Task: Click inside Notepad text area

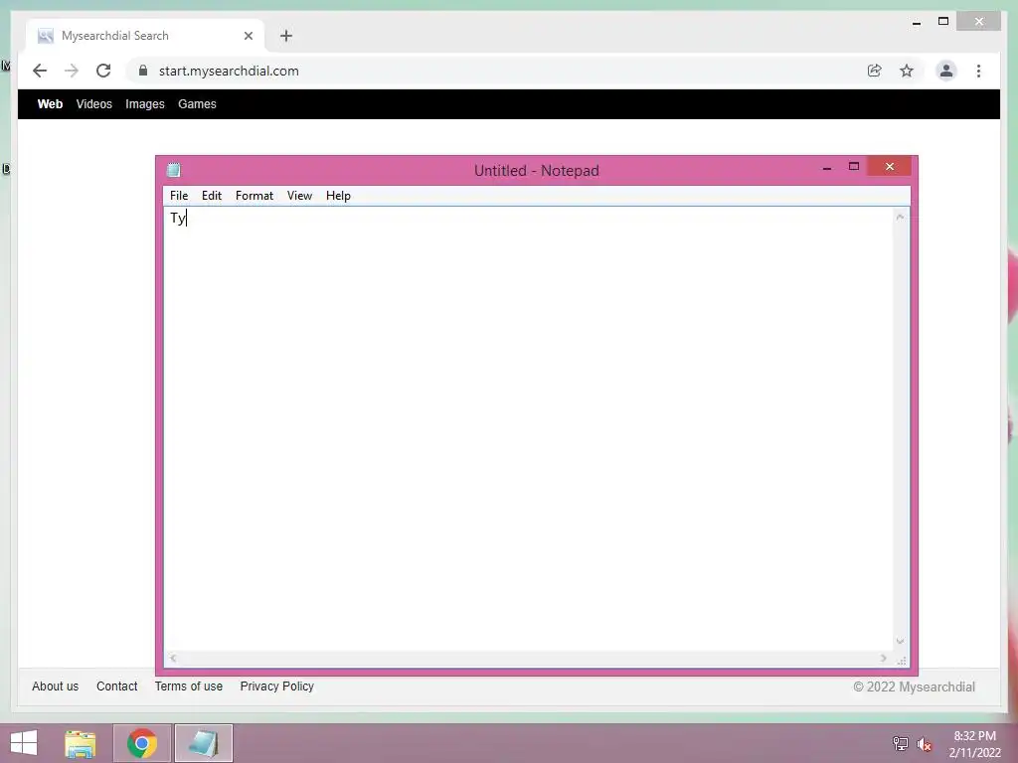Action: point(529,428)
